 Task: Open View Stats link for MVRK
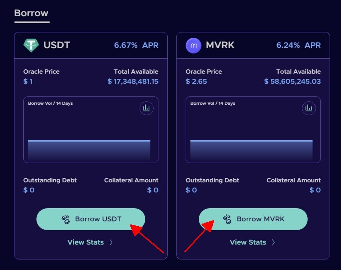click(x=248, y=242)
